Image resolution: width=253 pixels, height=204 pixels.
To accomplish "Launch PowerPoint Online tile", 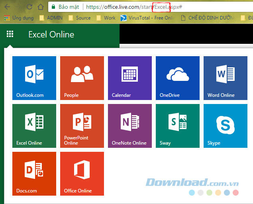I will [x=82, y=126].
